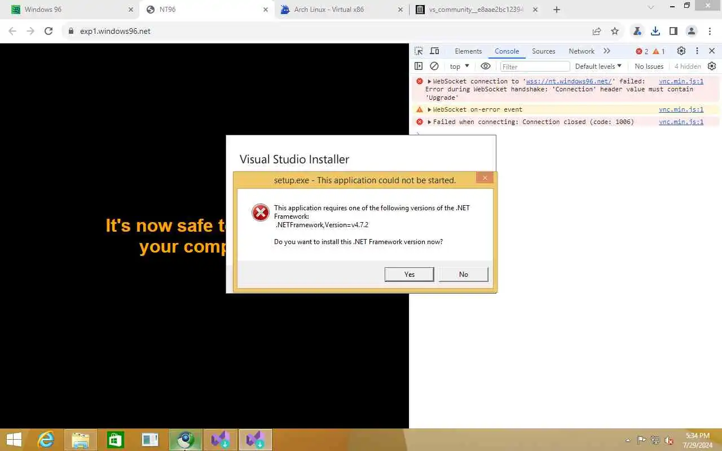This screenshot has width=722, height=451.
Task: Open the Action Center flag icon
Action: pyautogui.click(x=641, y=440)
